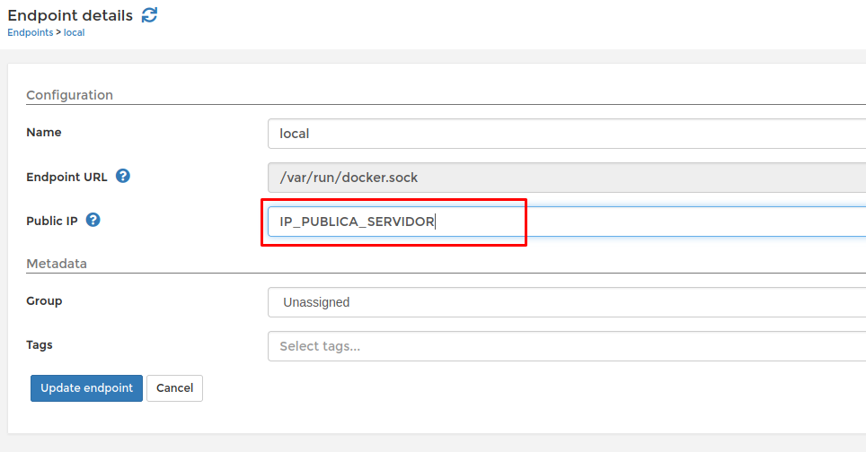Click the Public IP label text
The height and width of the screenshot is (452, 866).
(52, 221)
